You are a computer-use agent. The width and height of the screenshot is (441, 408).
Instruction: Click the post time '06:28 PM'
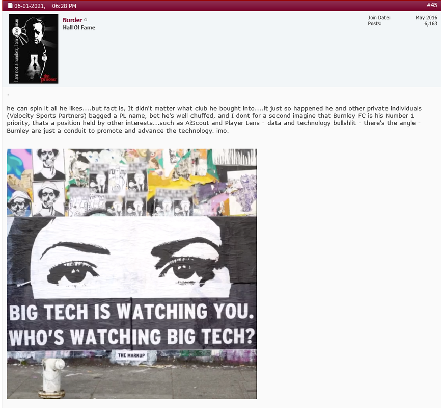[x=64, y=6]
